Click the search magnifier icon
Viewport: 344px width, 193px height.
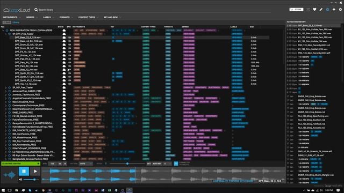click(36, 10)
